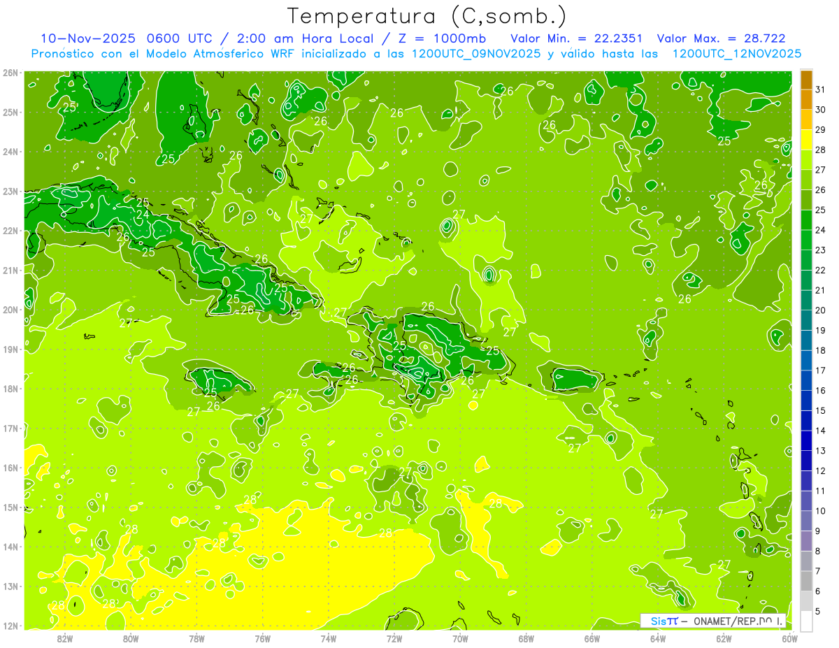
Task: Pick the teal swatch between 19 and 20
Action: (x=806, y=320)
